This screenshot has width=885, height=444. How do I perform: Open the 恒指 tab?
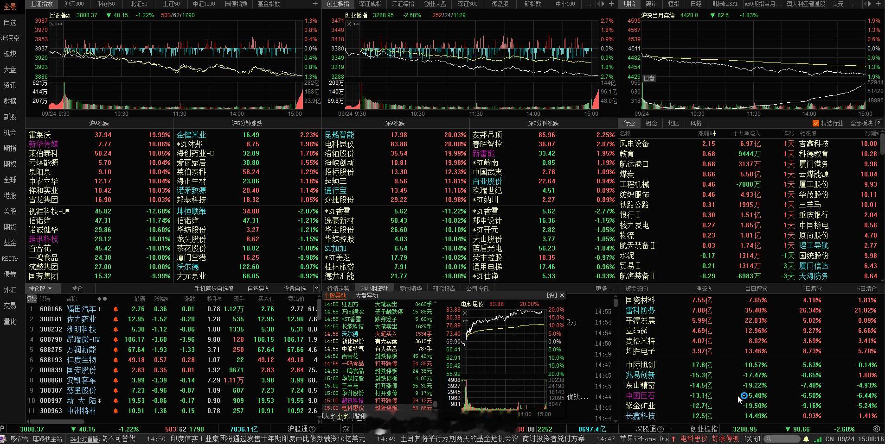pyautogui.click(x=673, y=4)
